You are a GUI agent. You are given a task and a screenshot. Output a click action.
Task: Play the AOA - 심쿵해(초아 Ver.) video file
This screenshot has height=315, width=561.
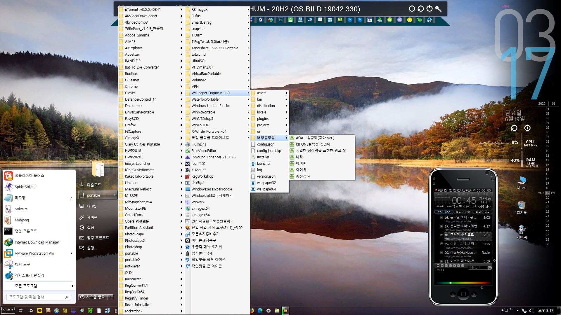pyautogui.click(x=322, y=138)
